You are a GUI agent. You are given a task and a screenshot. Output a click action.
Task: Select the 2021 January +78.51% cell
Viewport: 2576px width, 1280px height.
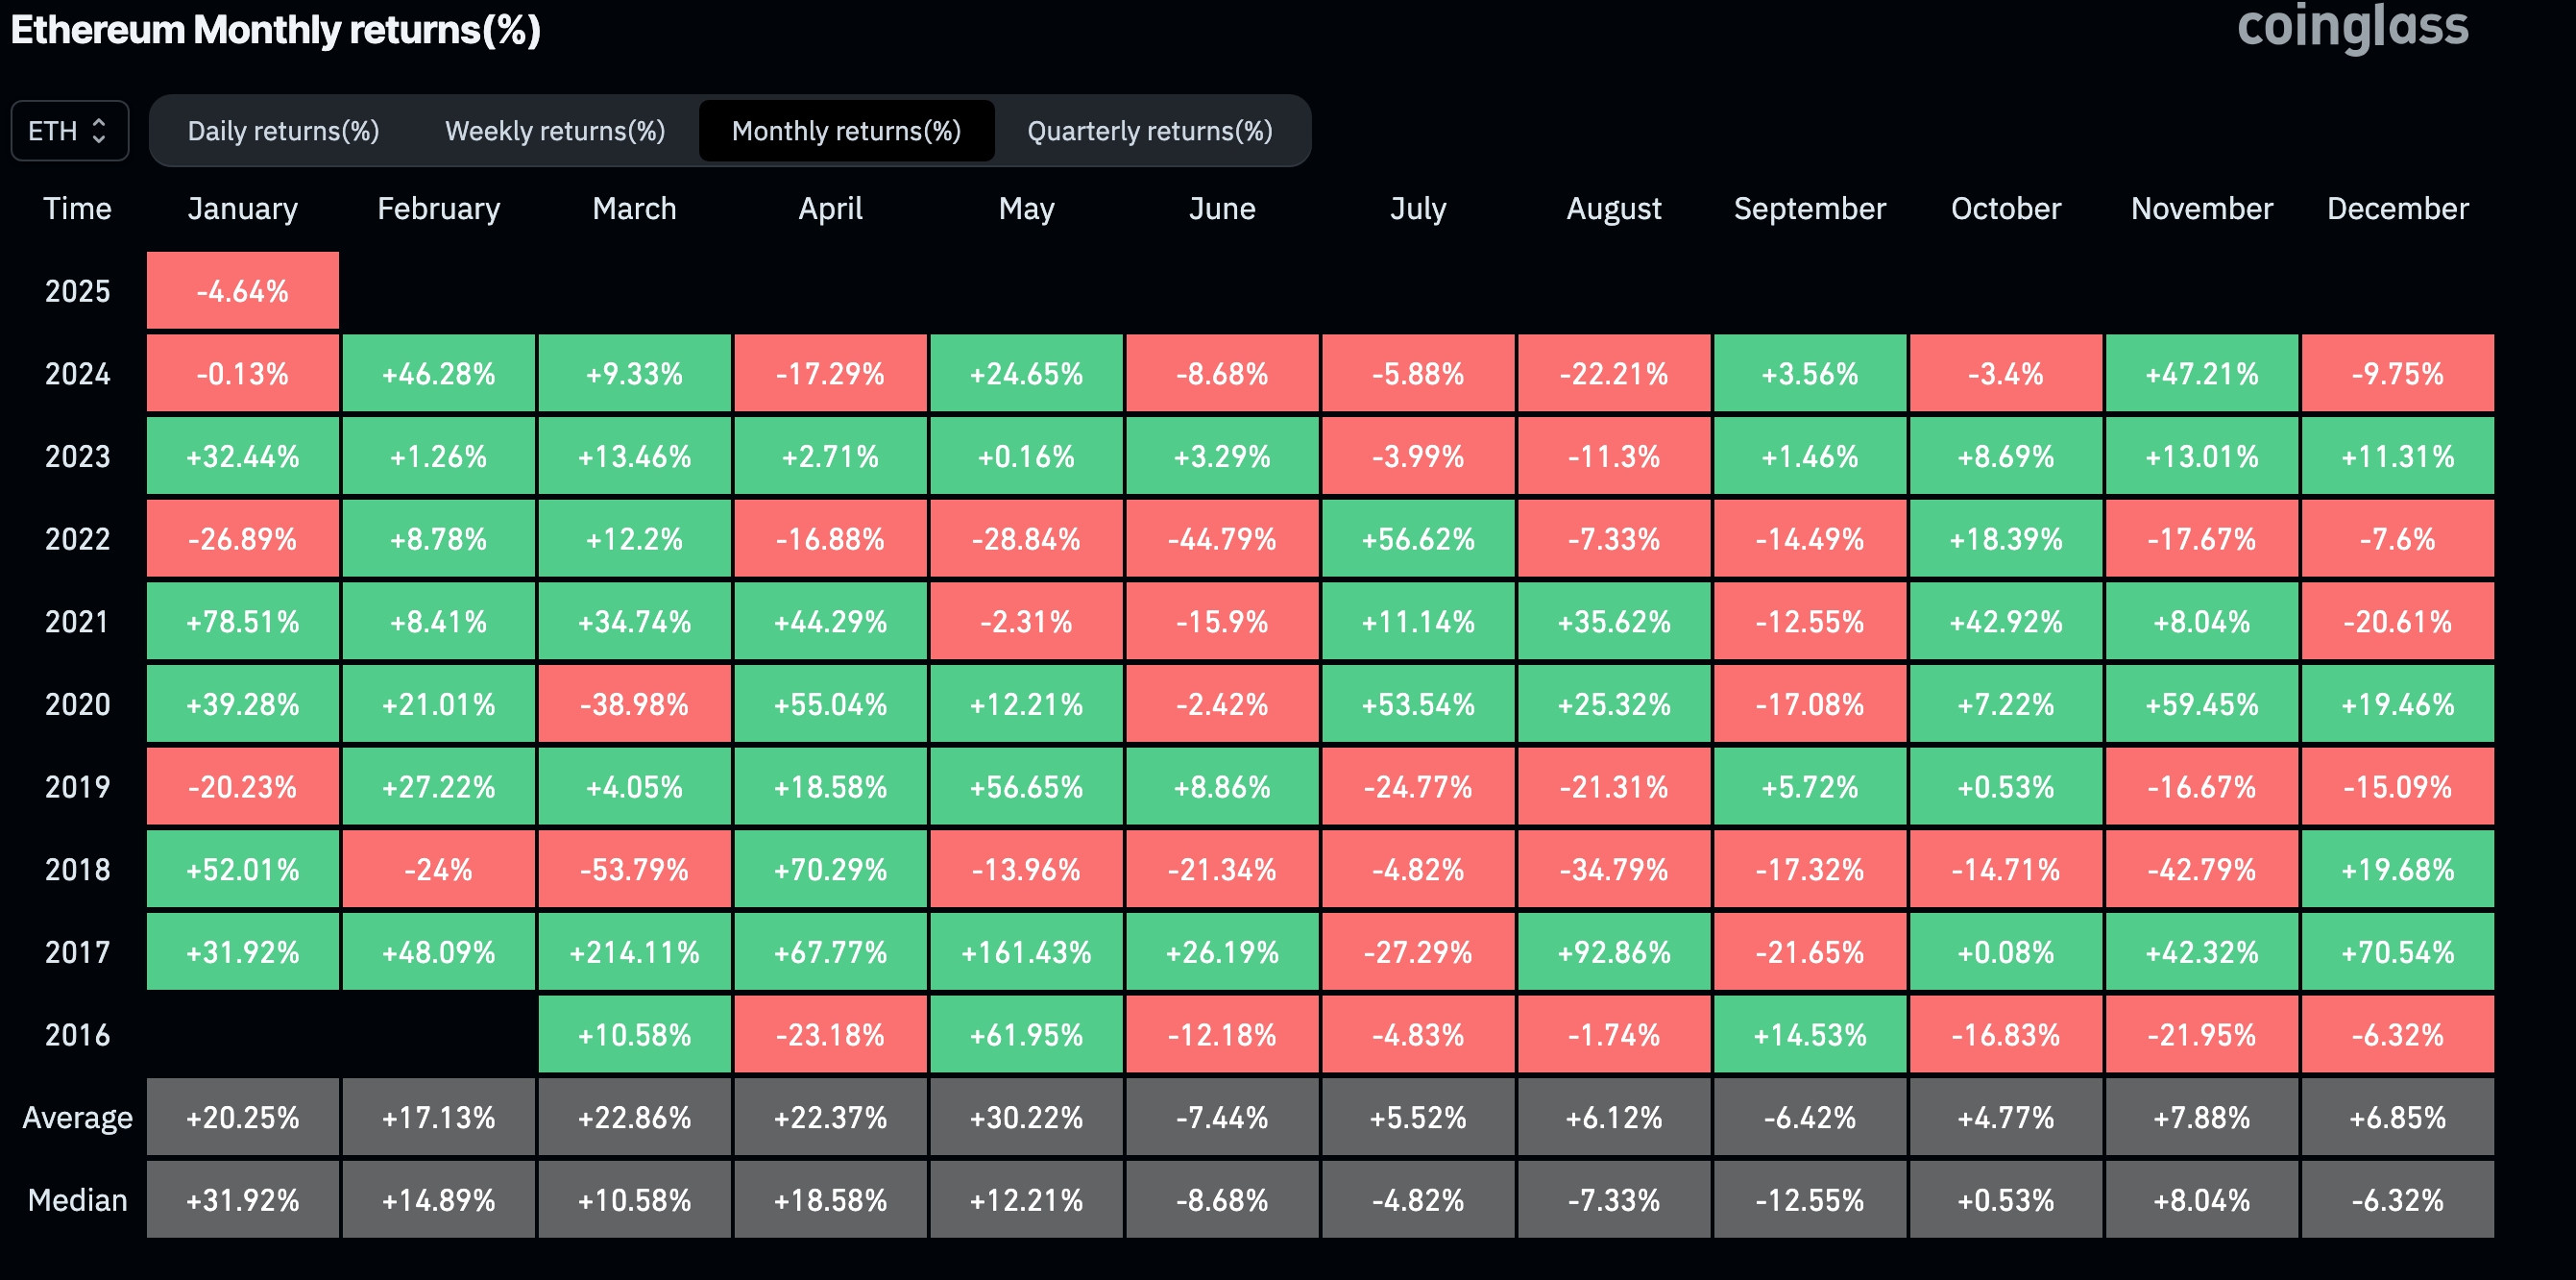(x=242, y=621)
